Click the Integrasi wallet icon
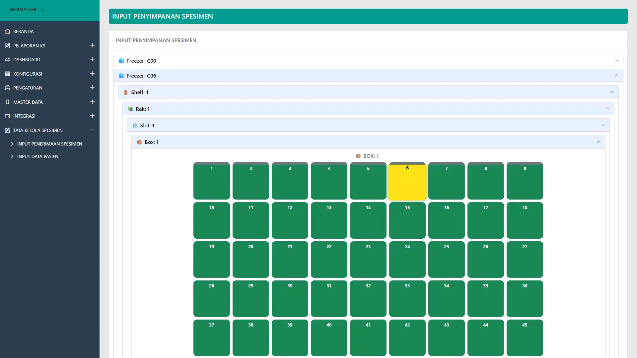 (8, 116)
